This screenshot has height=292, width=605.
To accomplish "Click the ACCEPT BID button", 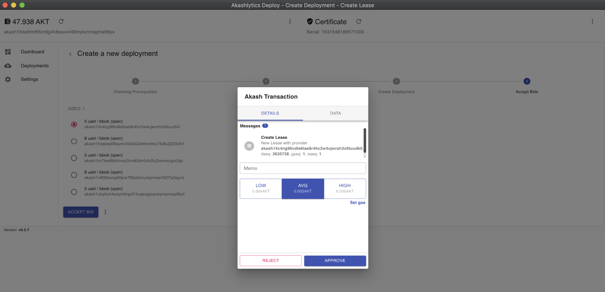I will (x=81, y=212).
